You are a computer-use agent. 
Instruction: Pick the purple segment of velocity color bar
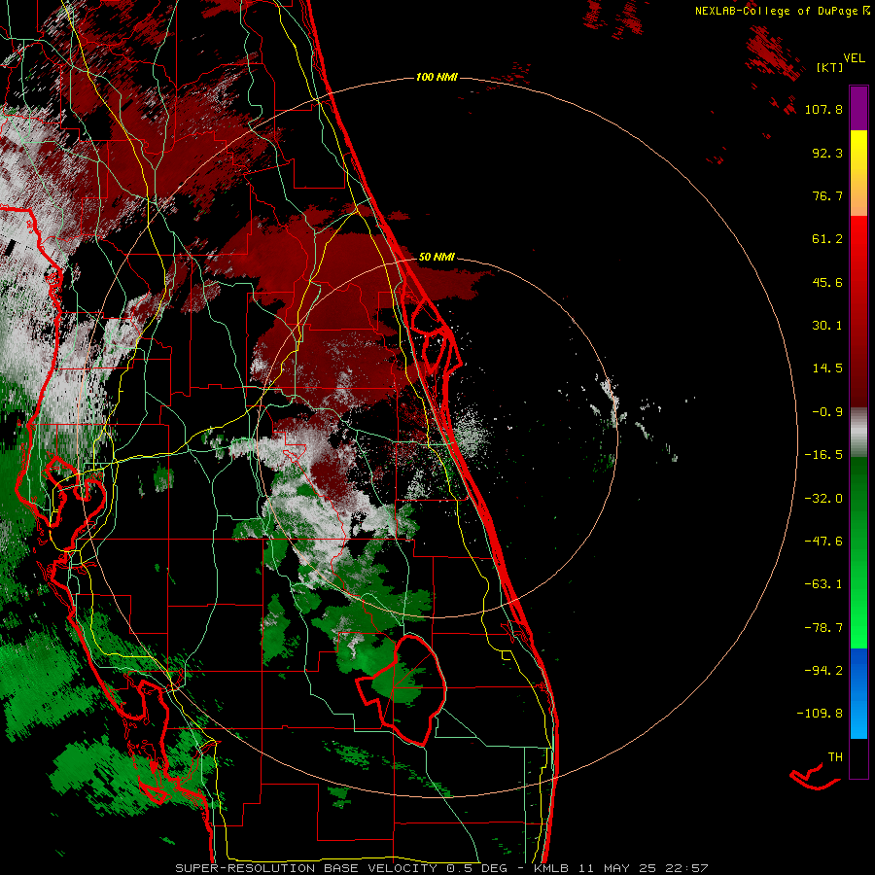pos(858,108)
